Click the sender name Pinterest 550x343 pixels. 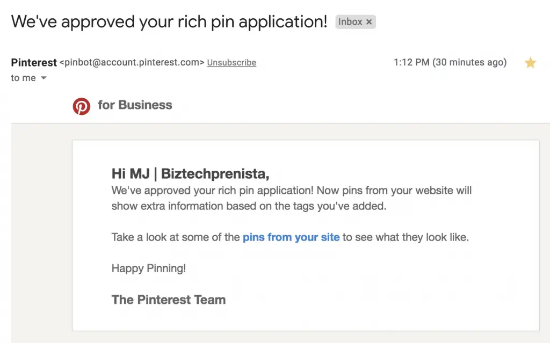(34, 62)
